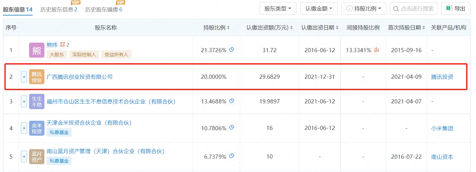Open 熊炜 shareholder profile link
Screen dimensions: 476x172
[x=52, y=45]
